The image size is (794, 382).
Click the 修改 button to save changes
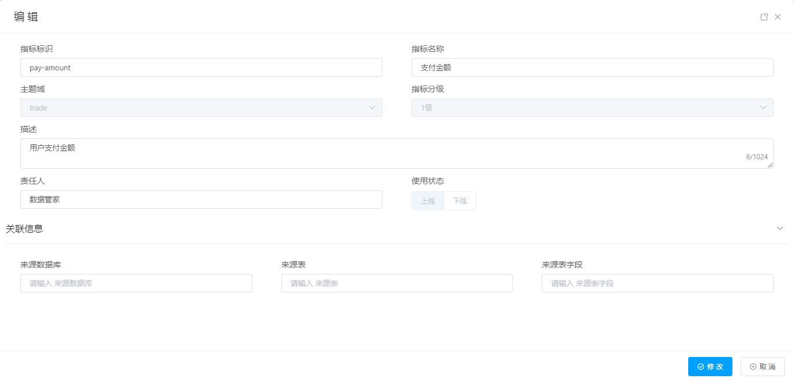pos(710,366)
